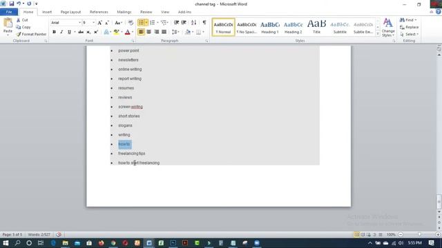Click Increase Indent icon
This screenshot has height=248, width=442.
tap(184, 23)
